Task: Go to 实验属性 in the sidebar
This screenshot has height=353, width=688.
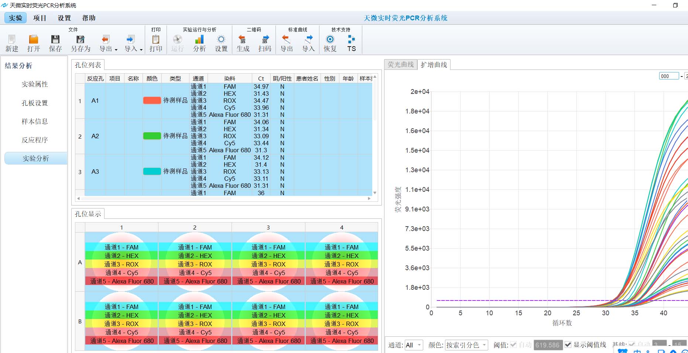Action: 35,84
